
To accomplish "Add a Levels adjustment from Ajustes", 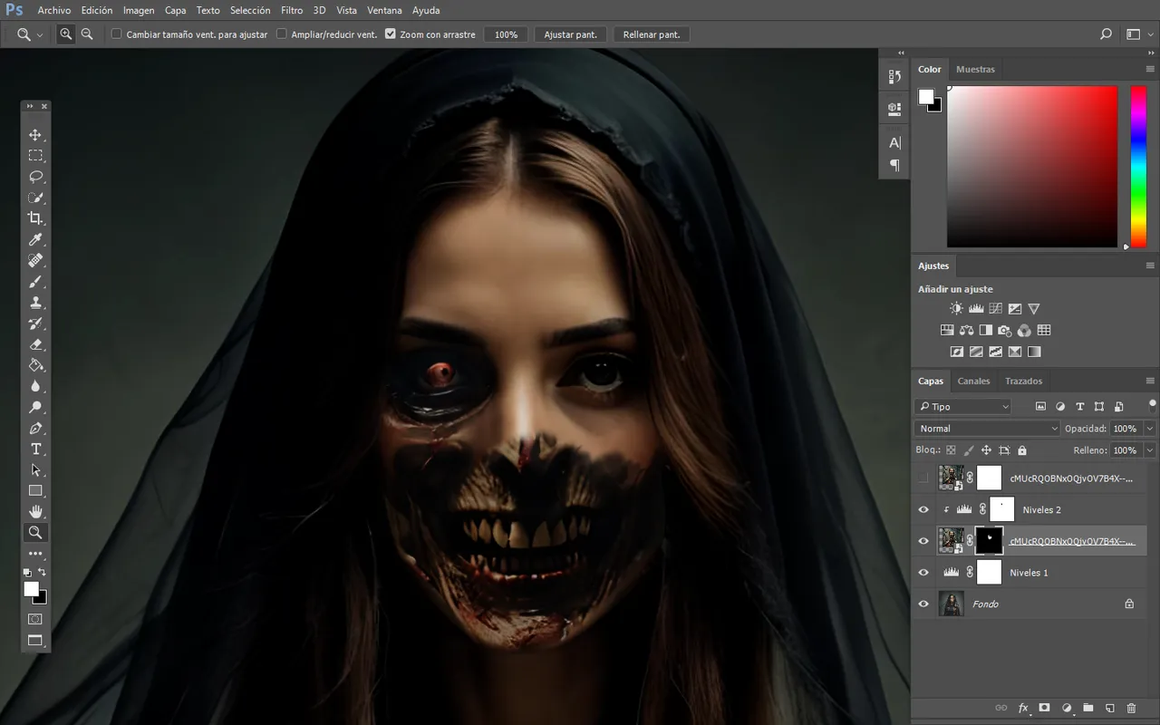I will pyautogui.click(x=976, y=309).
